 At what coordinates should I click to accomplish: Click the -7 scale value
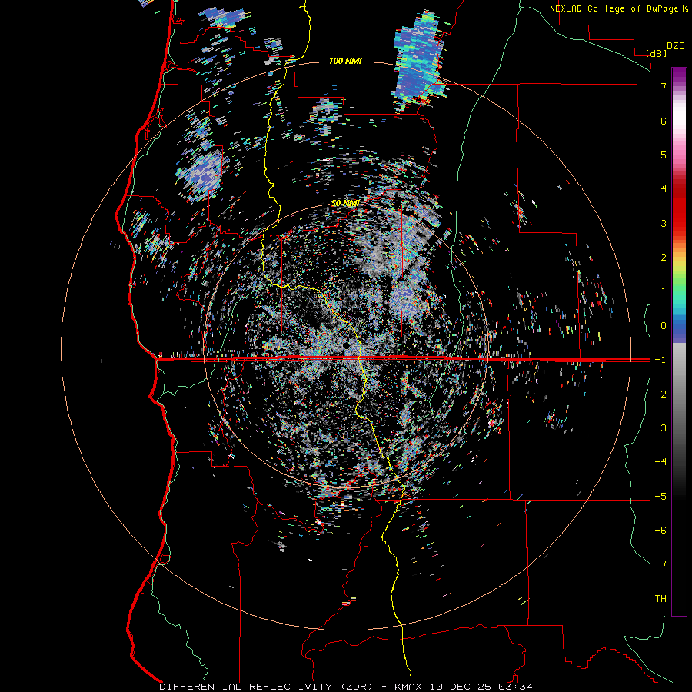[x=660, y=564]
